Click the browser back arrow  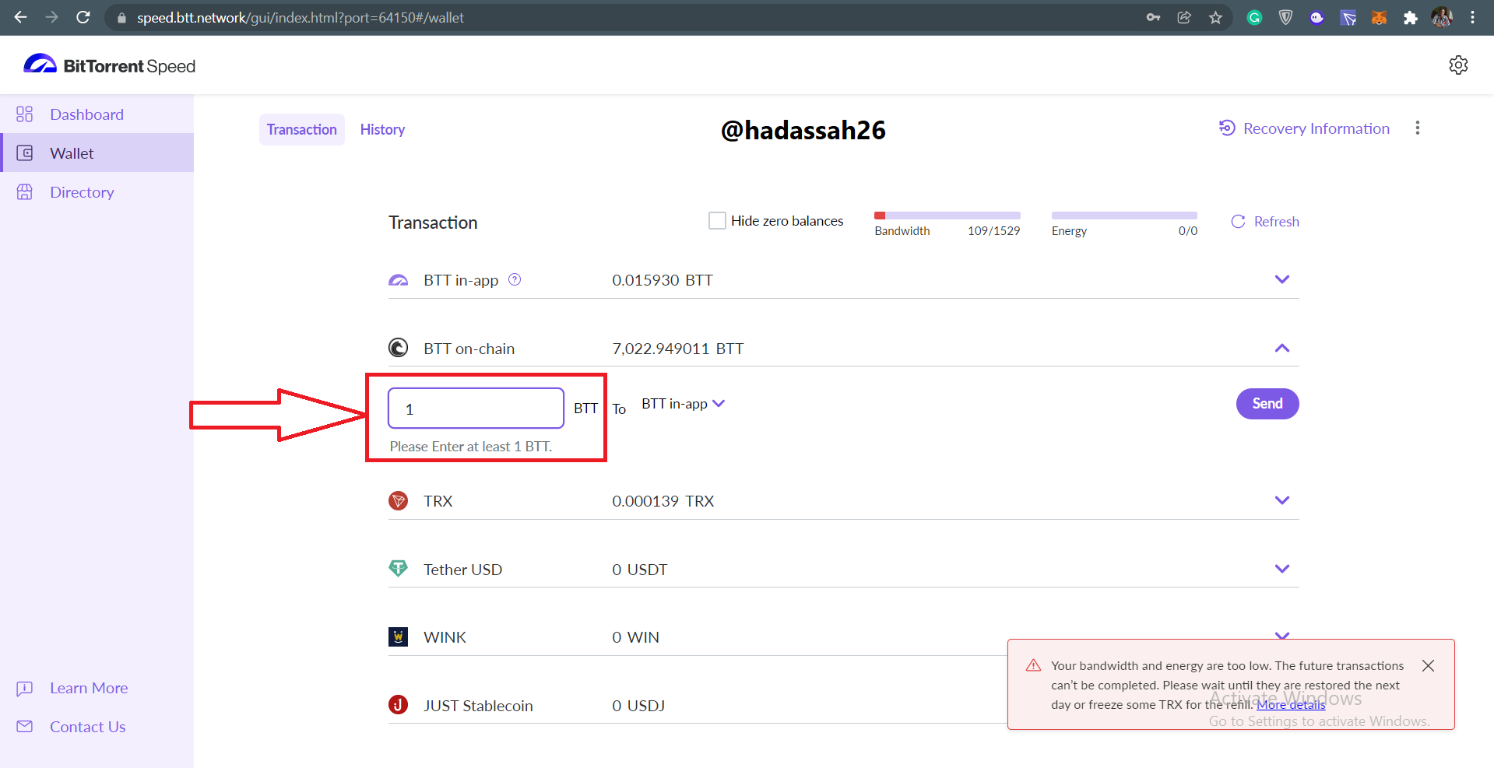click(20, 17)
